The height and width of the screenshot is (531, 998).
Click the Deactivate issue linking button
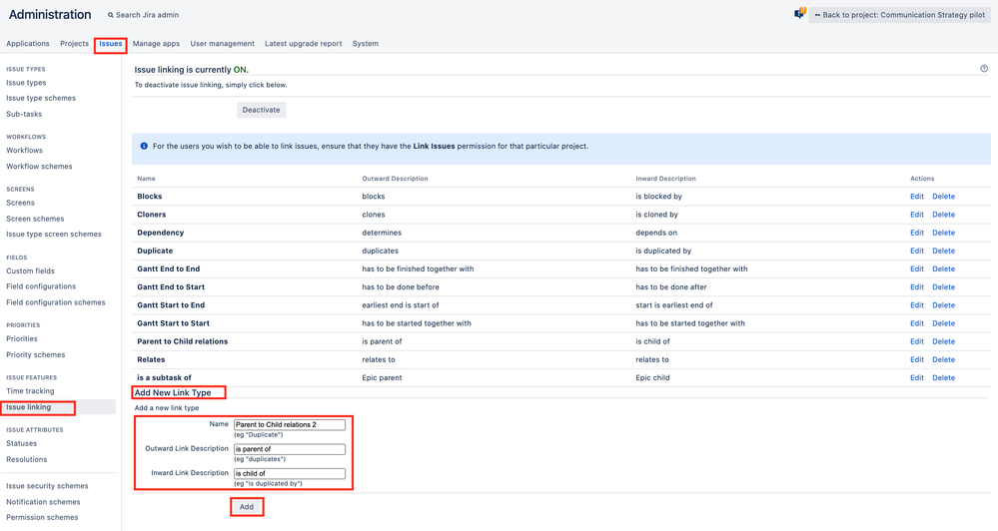point(262,110)
